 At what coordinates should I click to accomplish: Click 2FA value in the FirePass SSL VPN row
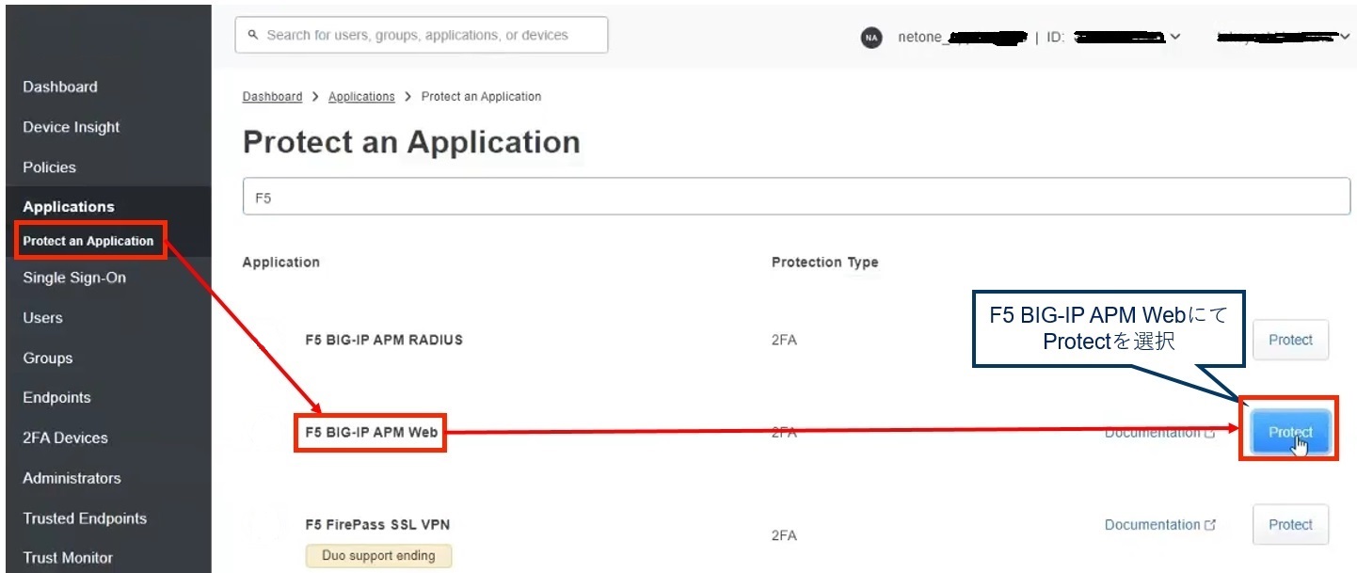(784, 535)
